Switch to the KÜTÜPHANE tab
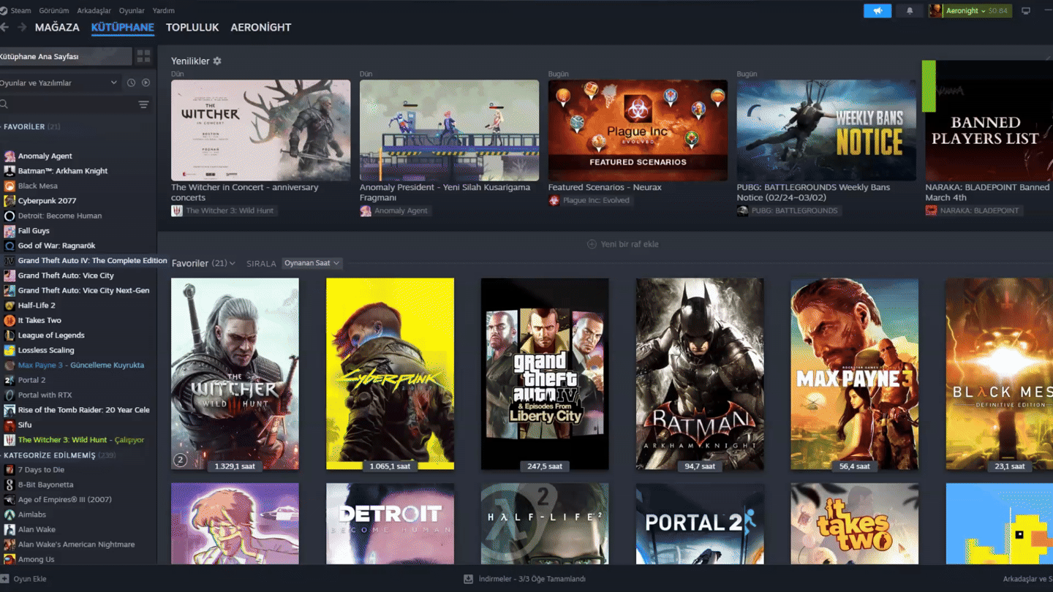The width and height of the screenshot is (1053, 592). coord(122,27)
